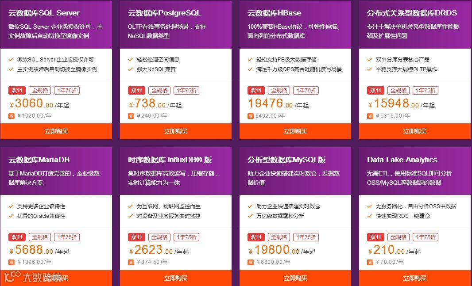Click the 双11 tag on 分析型数据库MySQL版 card
This screenshot has height=286, width=472.
(256, 237)
